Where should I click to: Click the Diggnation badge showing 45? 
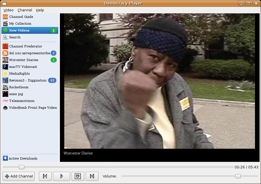coord(52,80)
